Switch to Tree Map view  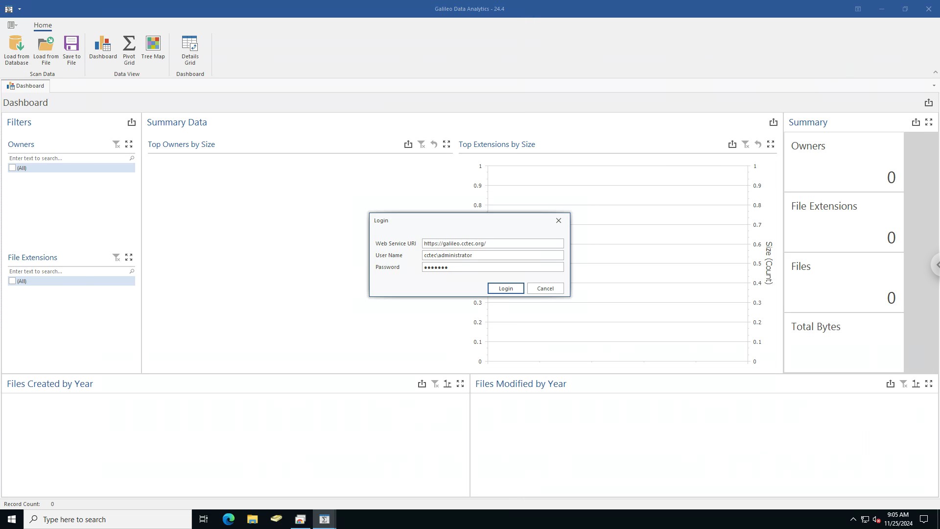pos(153,48)
